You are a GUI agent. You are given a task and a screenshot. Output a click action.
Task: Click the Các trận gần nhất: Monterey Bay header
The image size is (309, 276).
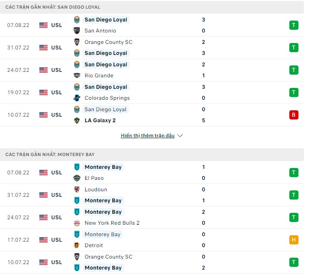(50, 155)
